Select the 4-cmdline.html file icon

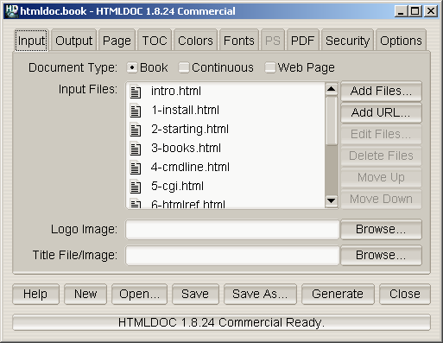pyautogui.click(x=136, y=168)
